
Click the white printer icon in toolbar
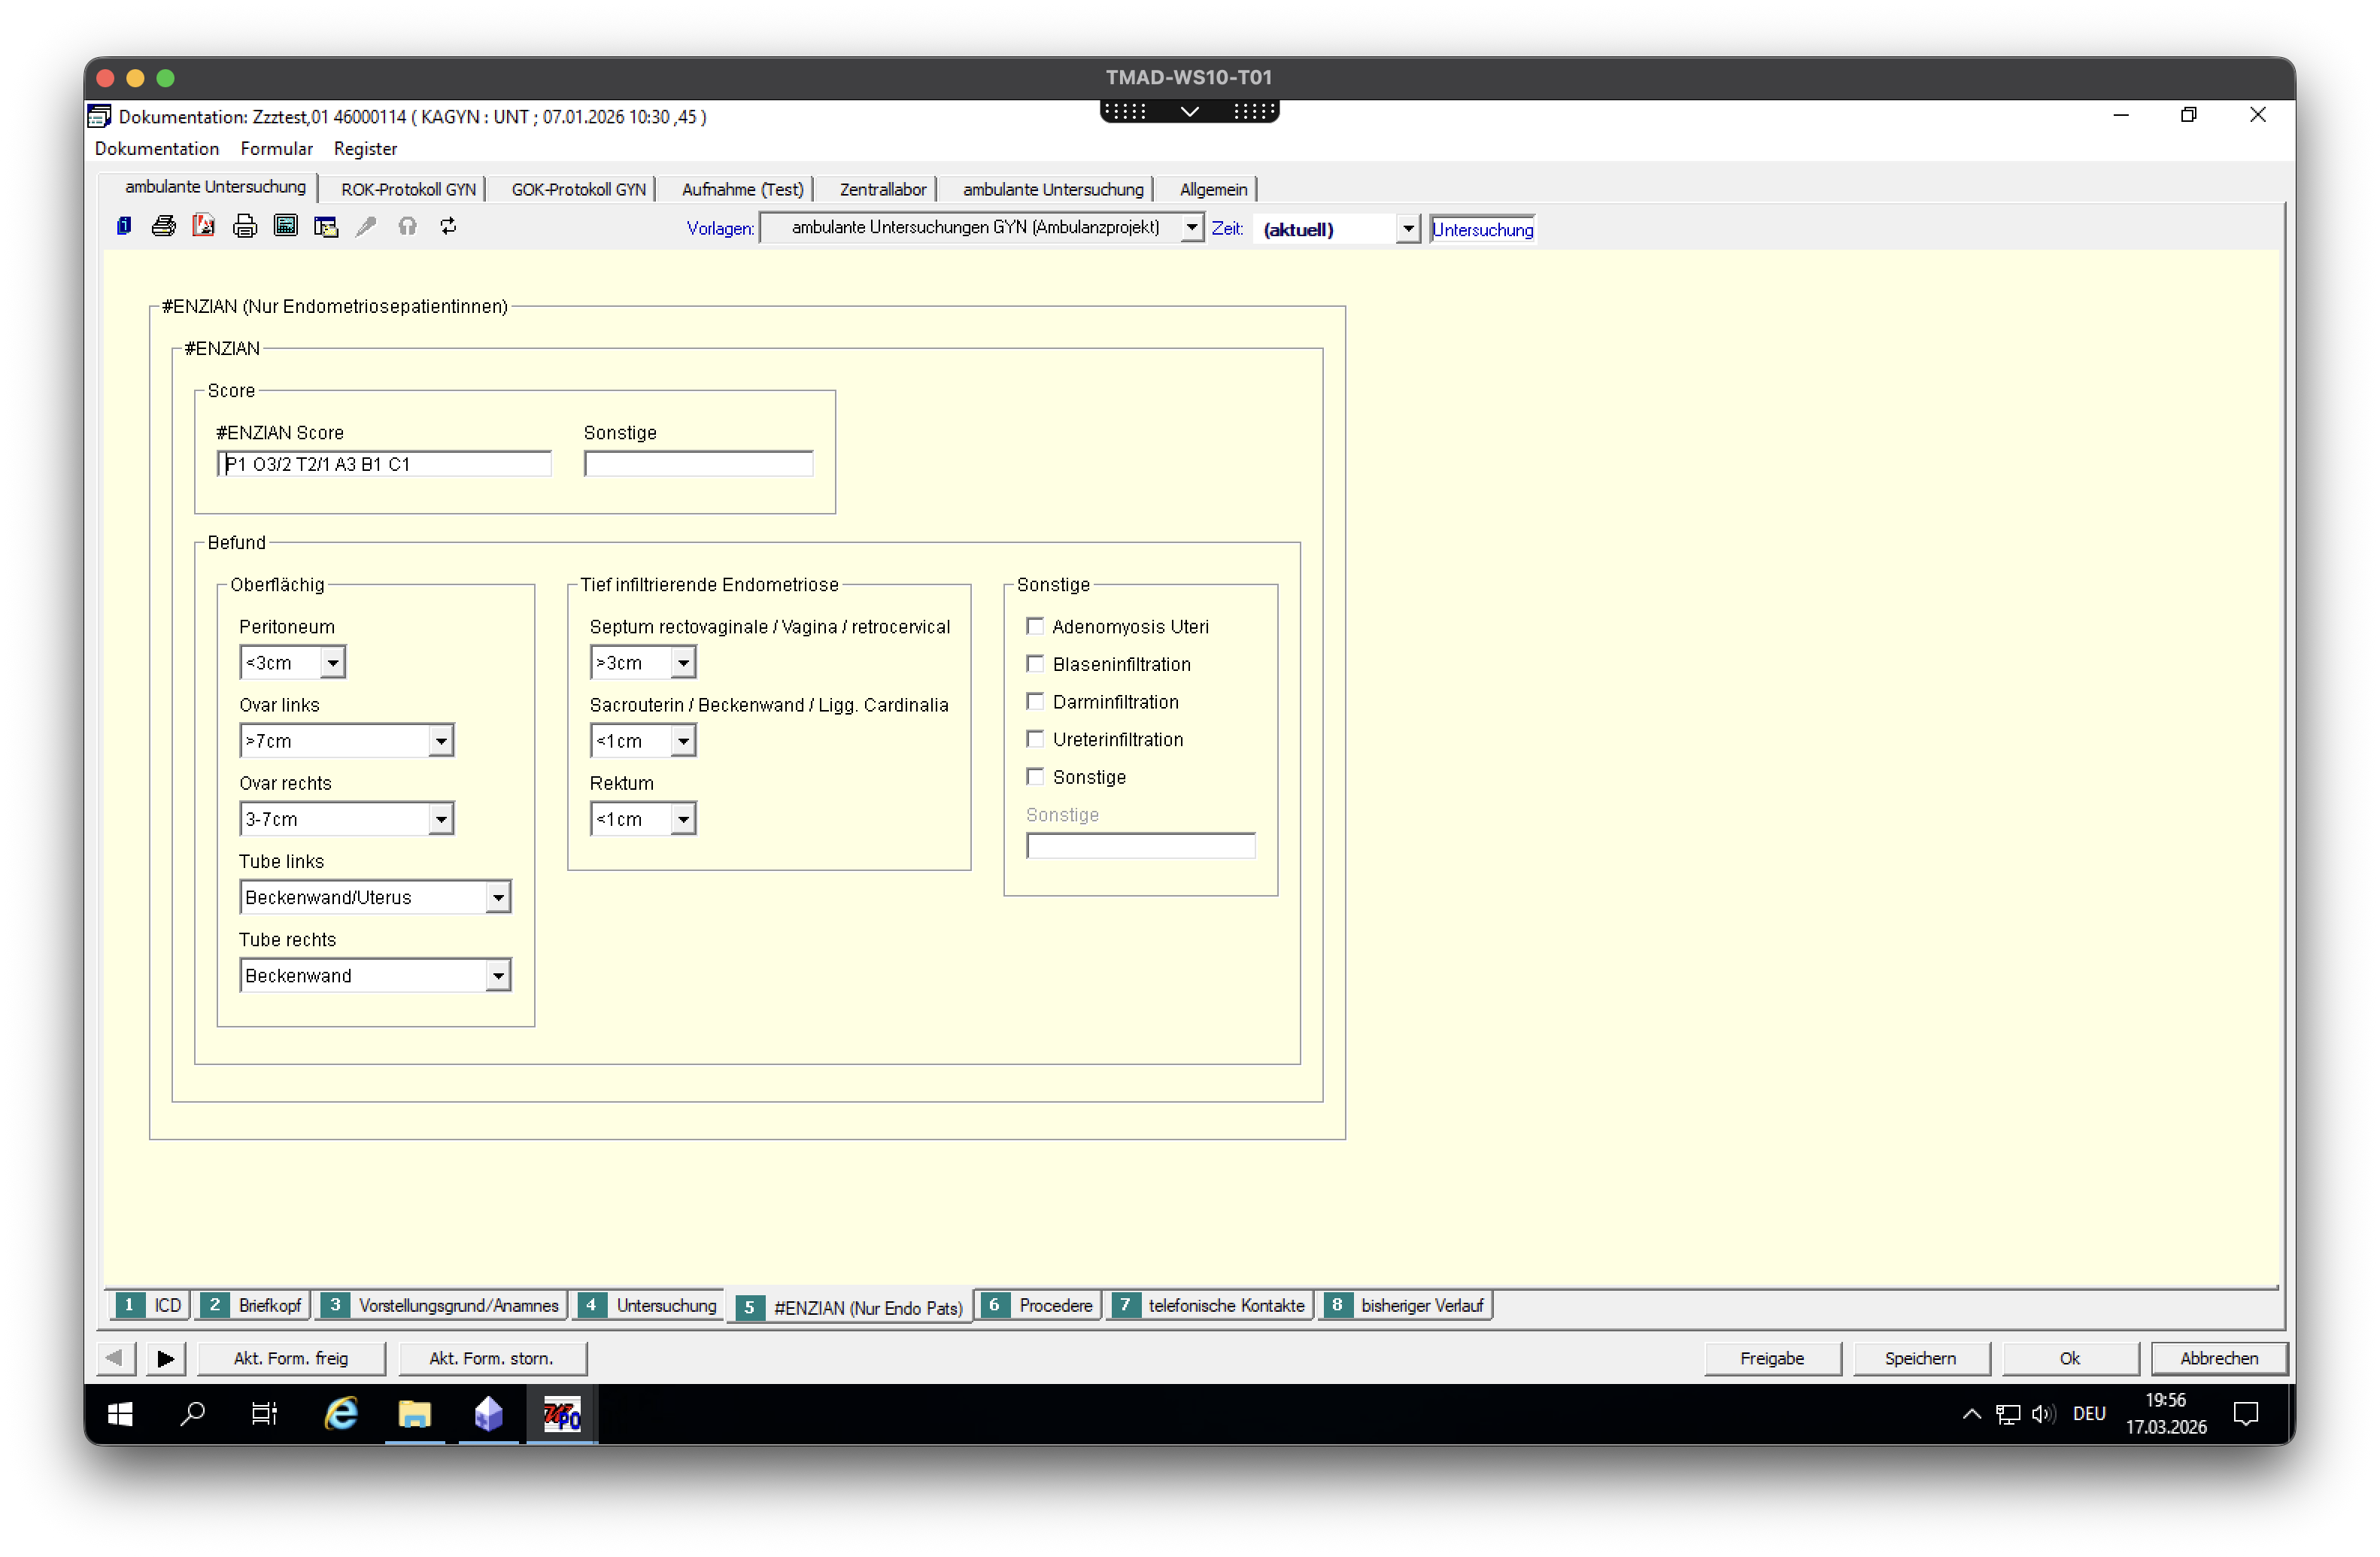pos(245,226)
